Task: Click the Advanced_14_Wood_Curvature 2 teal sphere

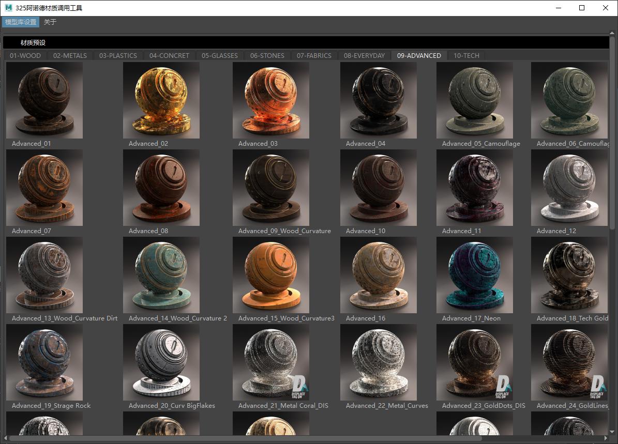Action: coord(161,275)
